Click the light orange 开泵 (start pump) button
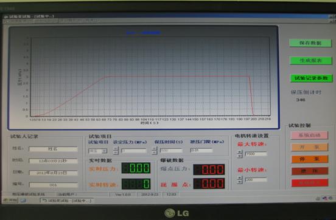The width and height of the screenshot is (336, 220). (310, 147)
